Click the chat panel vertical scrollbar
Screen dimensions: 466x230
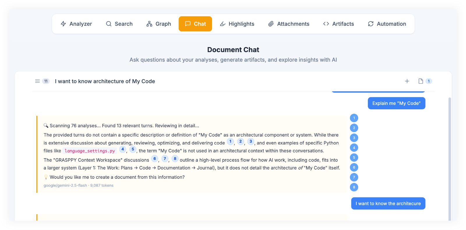(x=450, y=158)
